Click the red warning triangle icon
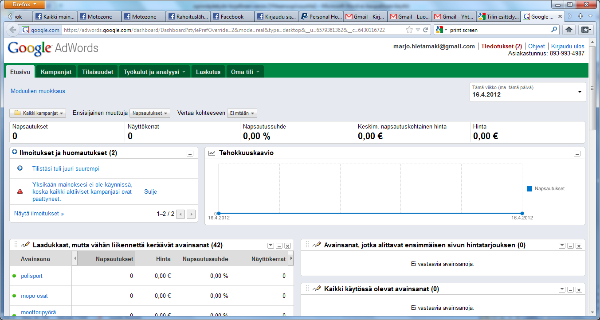Image resolution: width=600 pixels, height=320 pixels. pos(20,191)
